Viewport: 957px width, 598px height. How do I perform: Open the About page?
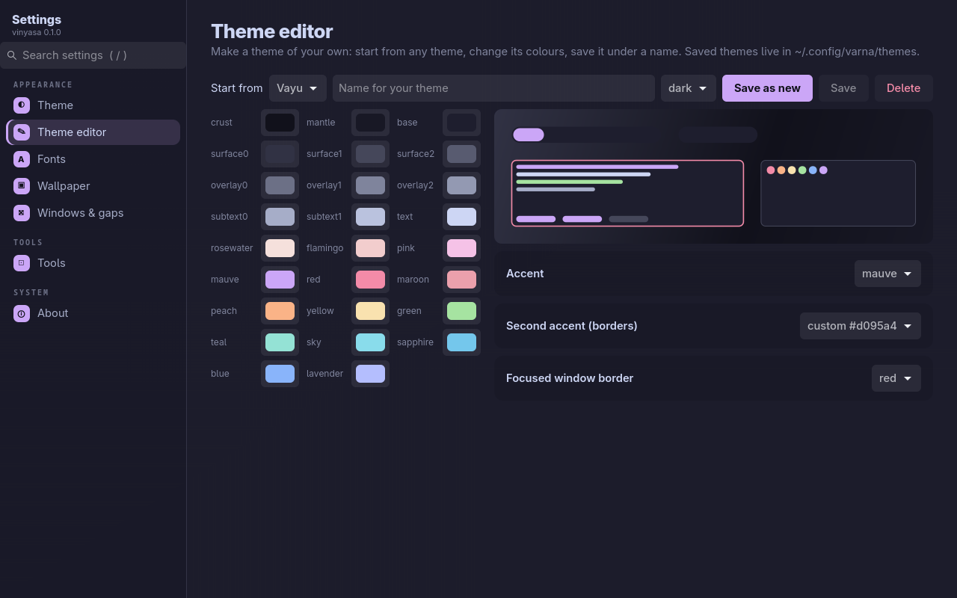[93, 313]
